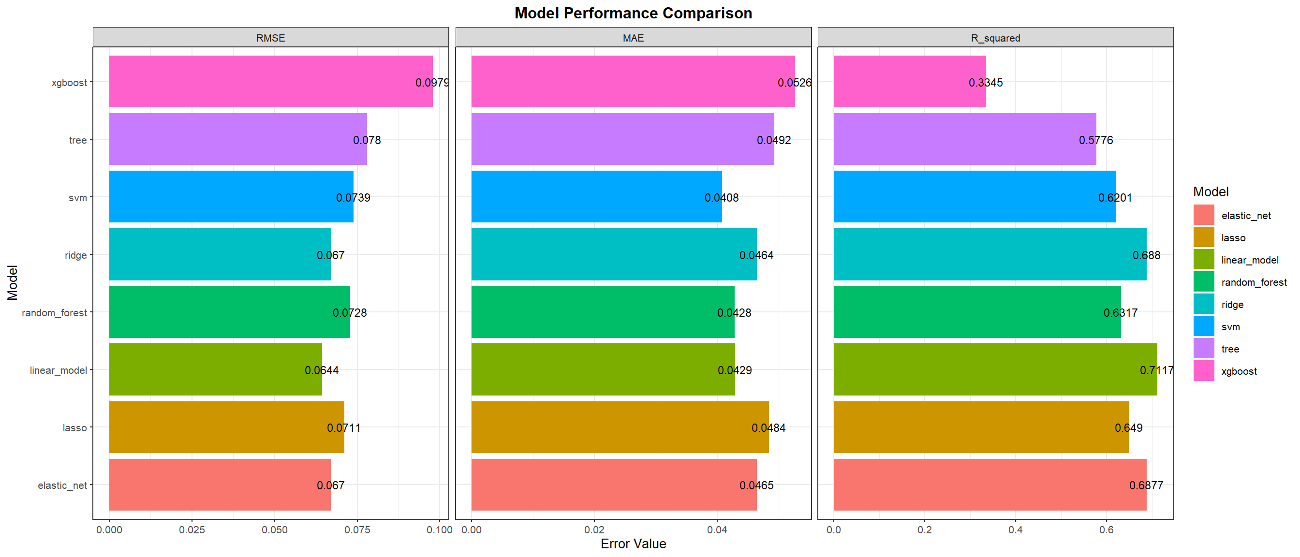Select the xgboost pink legend swatch

(1204, 371)
